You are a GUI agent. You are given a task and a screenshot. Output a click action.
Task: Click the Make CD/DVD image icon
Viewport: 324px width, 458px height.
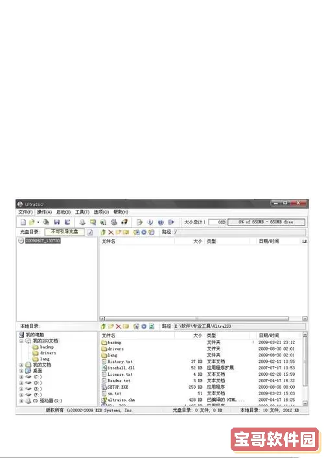(x=82, y=222)
